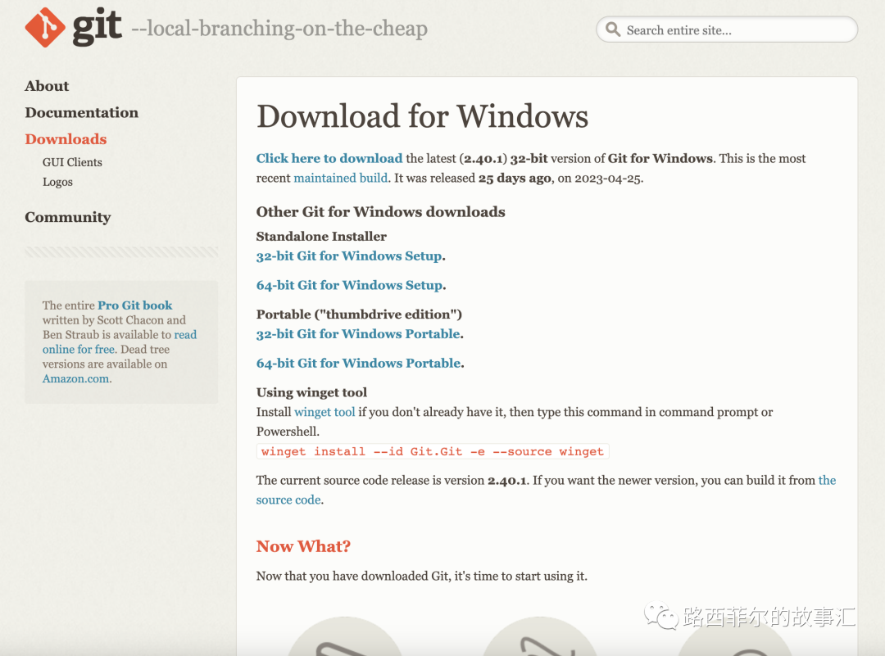This screenshot has width=885, height=656.
Task: Go to the Downloads page
Action: coord(66,138)
